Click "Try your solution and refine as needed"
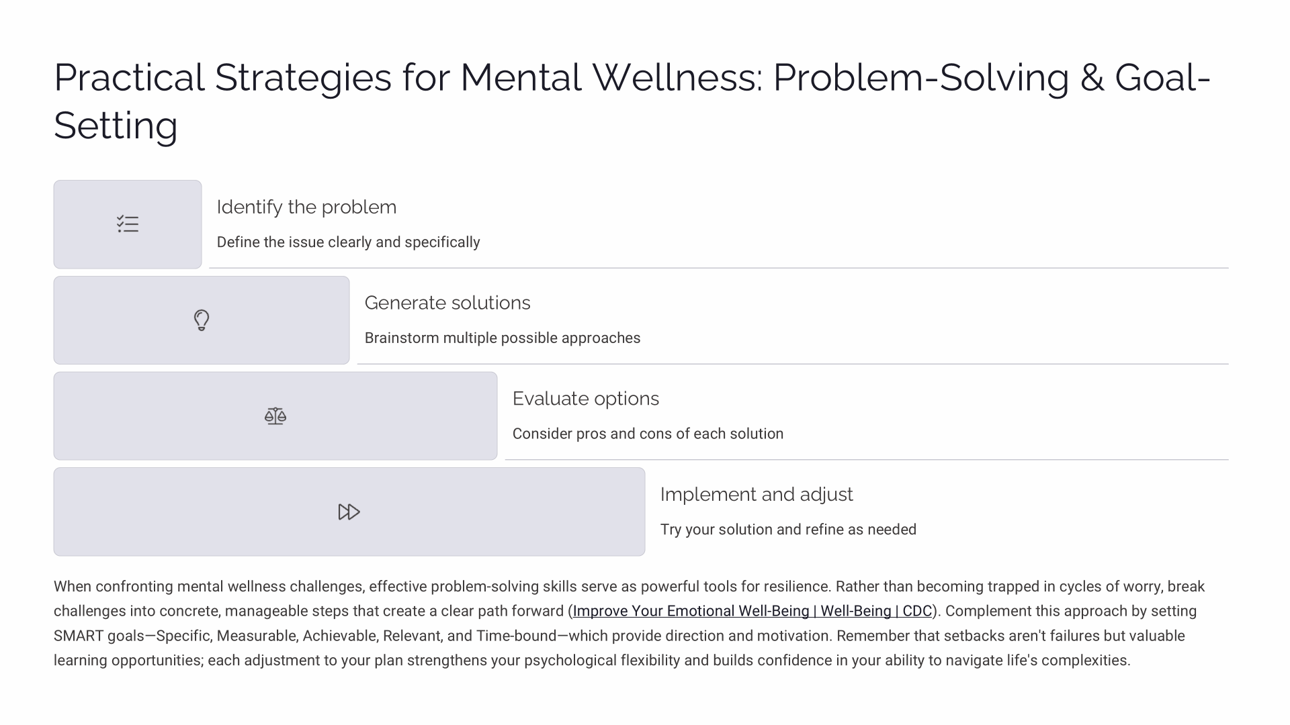 click(788, 530)
